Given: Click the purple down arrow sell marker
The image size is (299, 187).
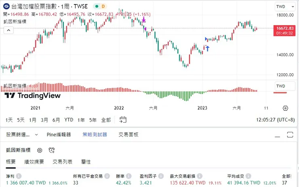Looking at the screenshot, I should [x=143, y=19].
